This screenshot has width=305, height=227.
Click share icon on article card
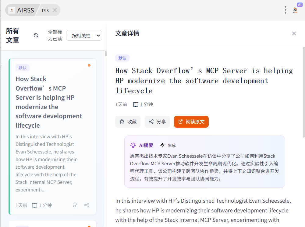pos(87,205)
